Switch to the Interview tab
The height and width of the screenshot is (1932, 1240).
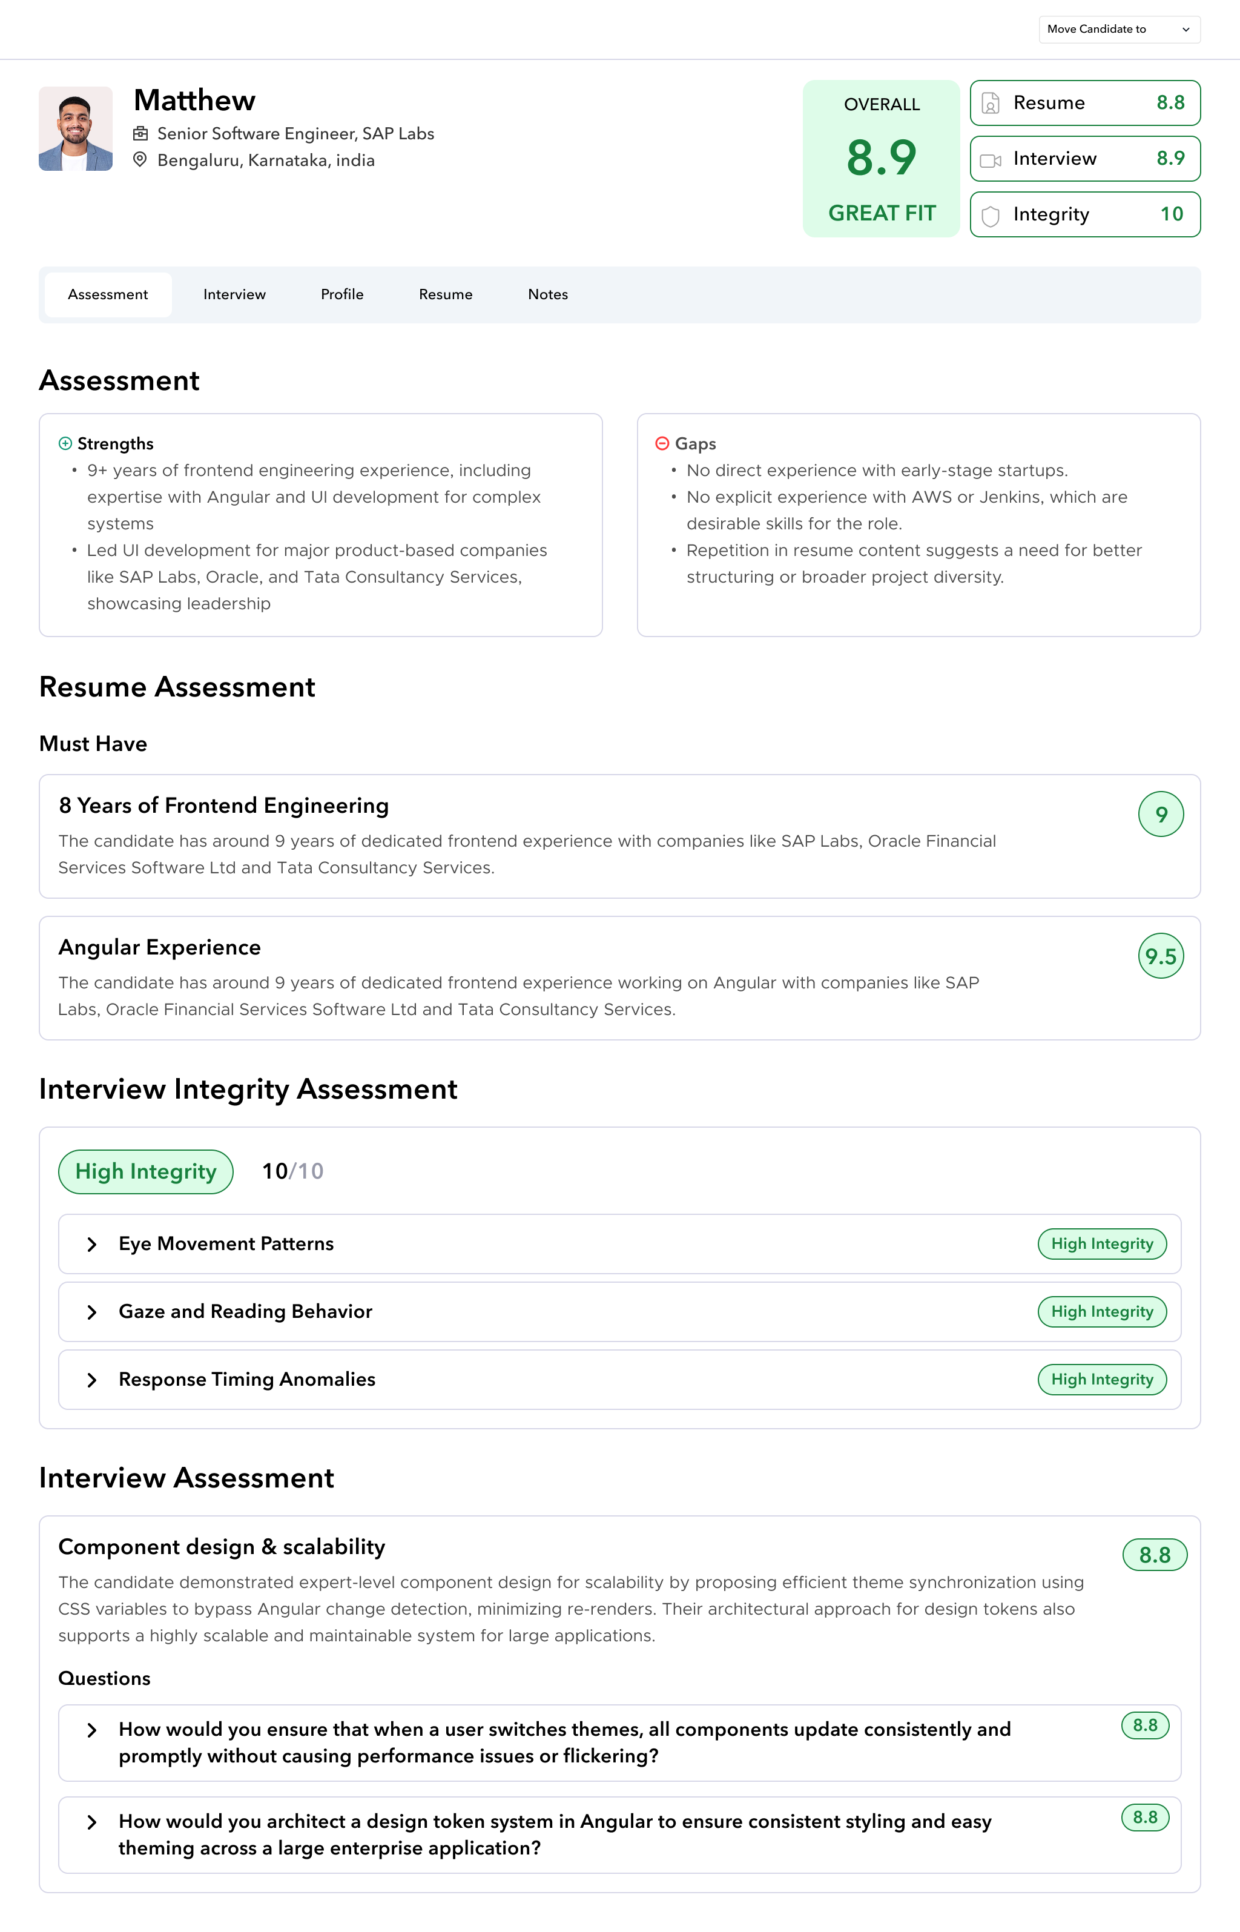(234, 295)
